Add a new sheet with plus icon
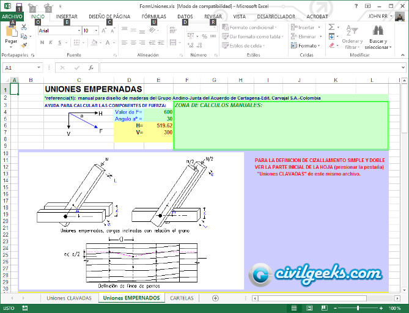Viewport: 409px width, 313px height. pyautogui.click(x=215, y=298)
